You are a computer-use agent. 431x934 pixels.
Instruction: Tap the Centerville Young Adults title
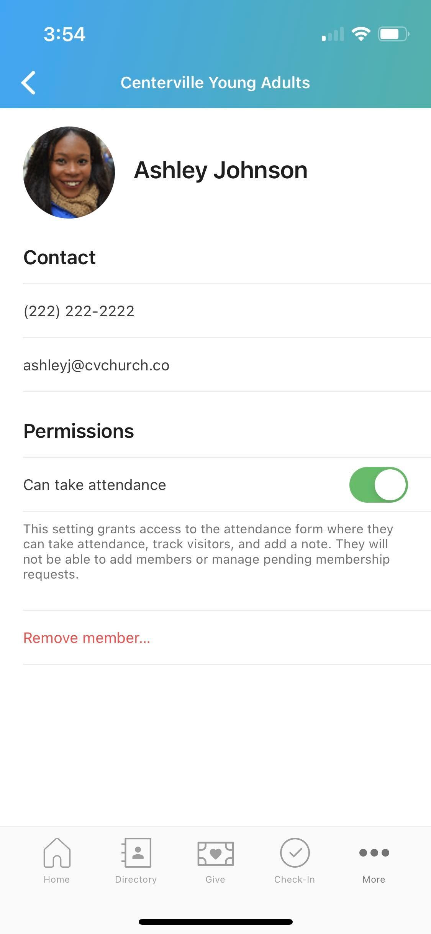[x=215, y=83]
